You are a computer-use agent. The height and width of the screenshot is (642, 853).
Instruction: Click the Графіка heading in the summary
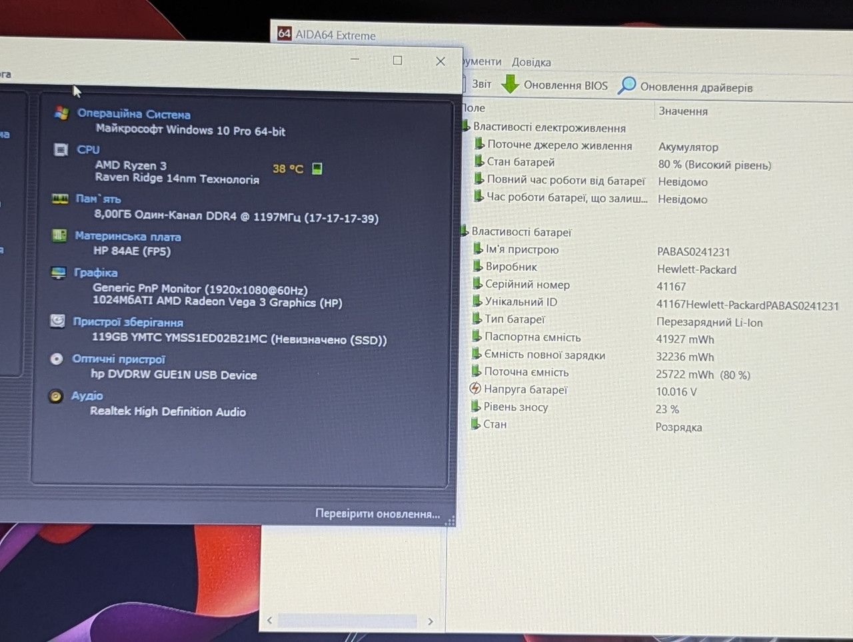click(x=96, y=273)
